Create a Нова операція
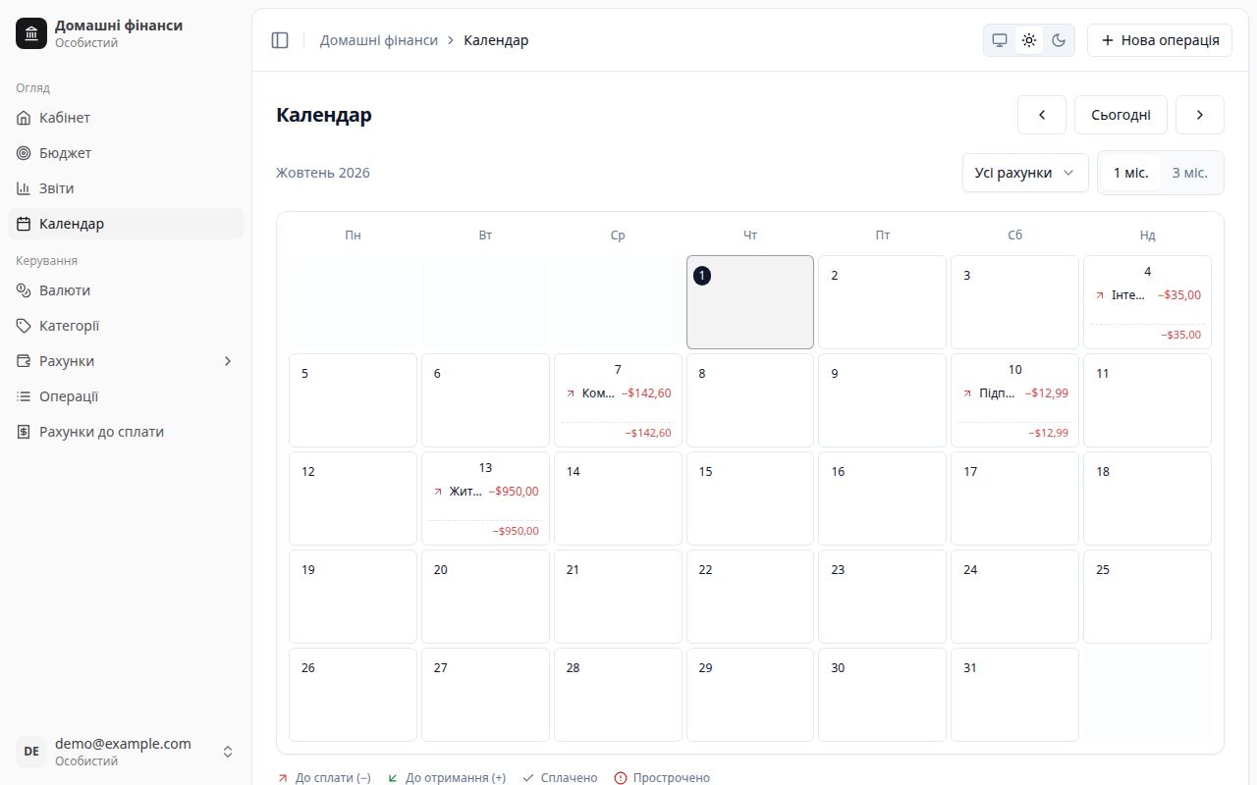 click(1160, 40)
